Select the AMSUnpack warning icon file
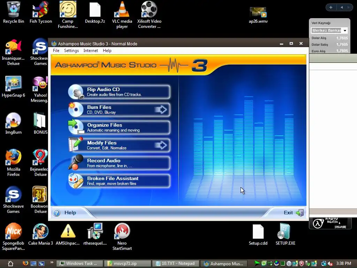 click(68, 235)
